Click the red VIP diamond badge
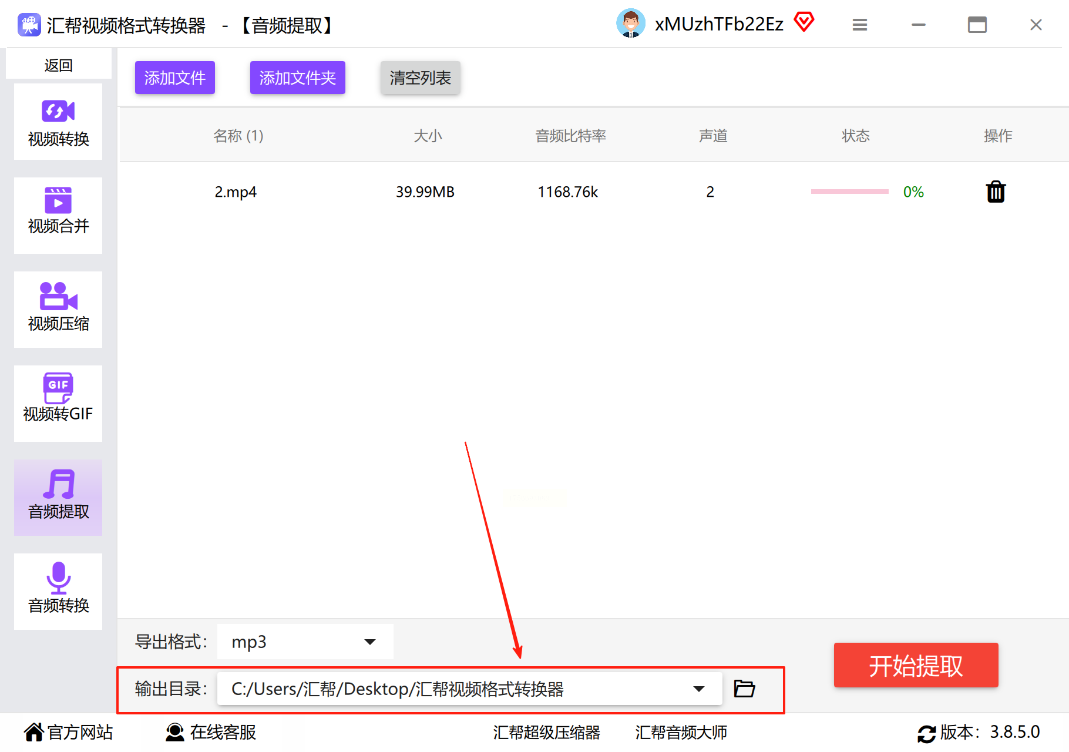 coord(804,22)
